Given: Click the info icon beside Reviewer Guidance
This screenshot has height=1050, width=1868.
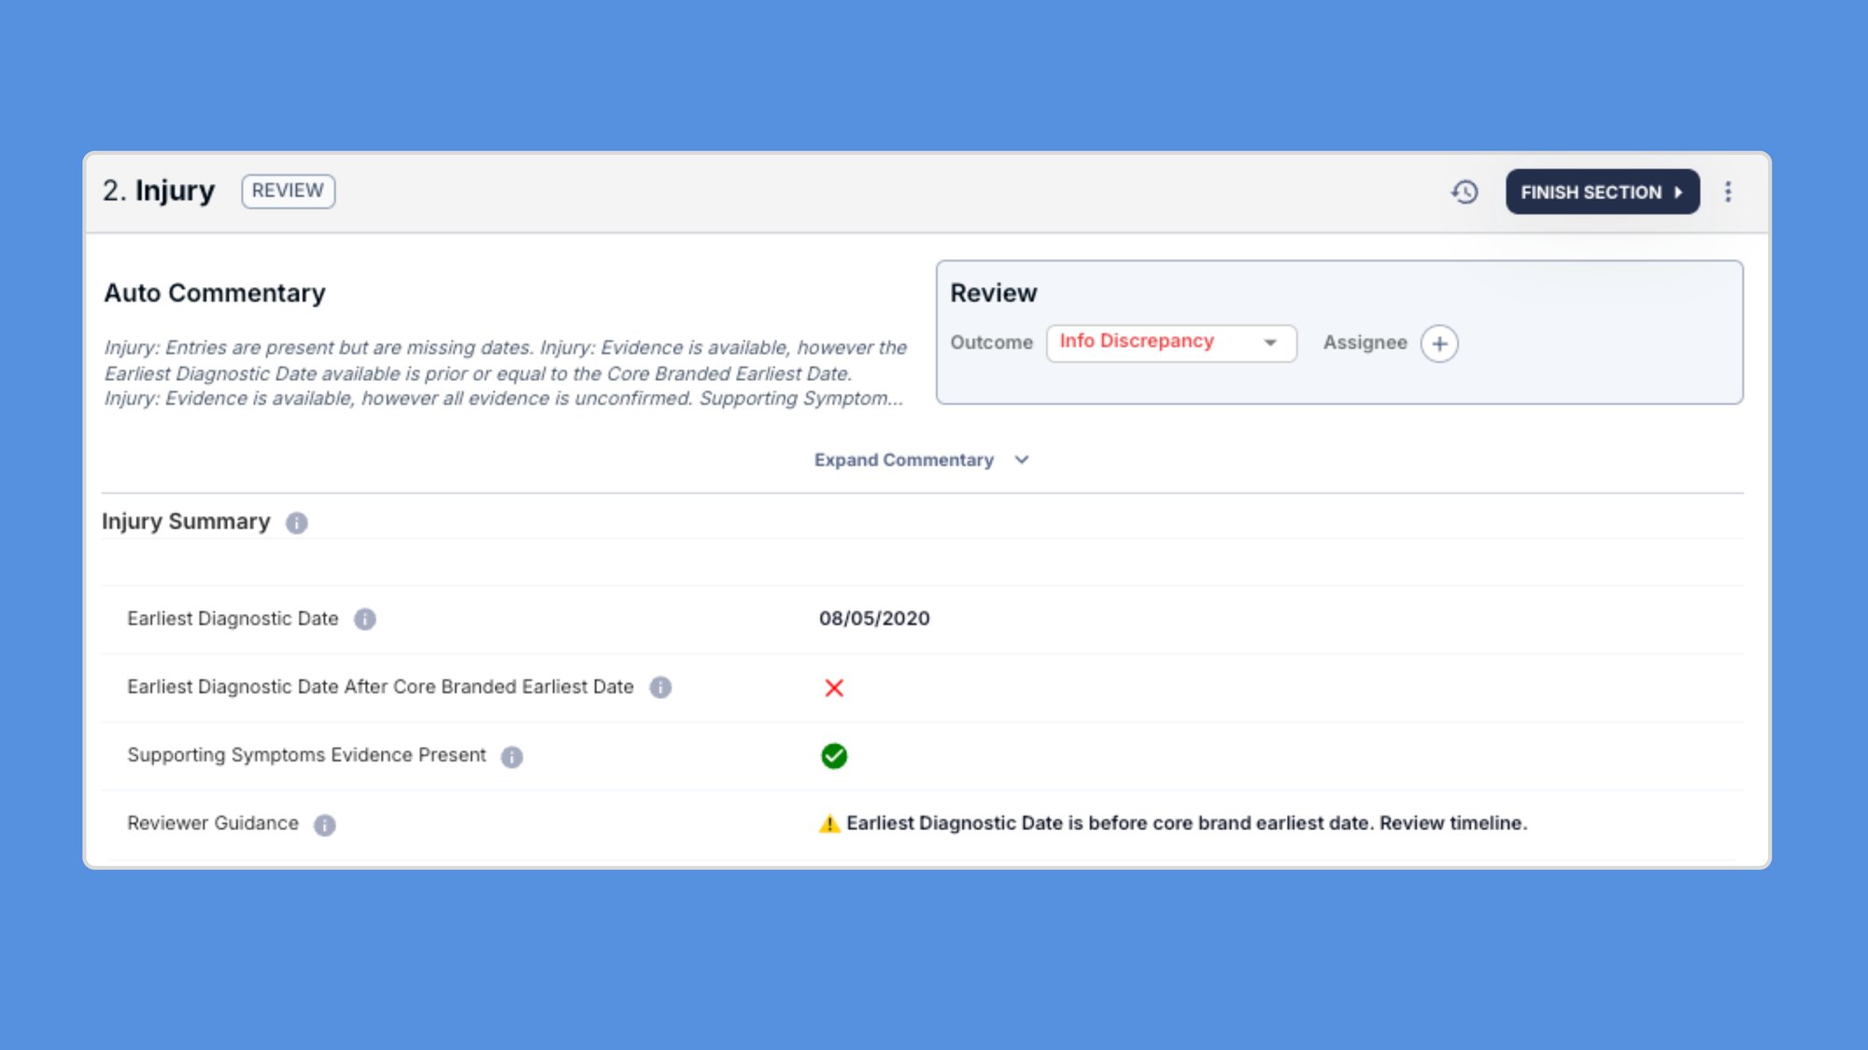Looking at the screenshot, I should 324,825.
